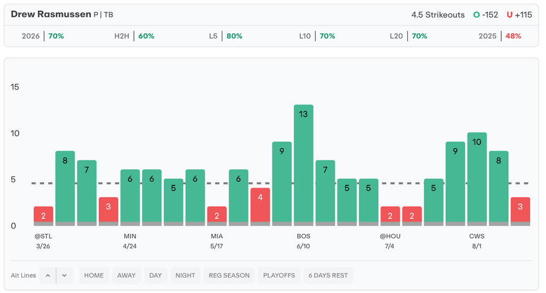The height and width of the screenshot is (293, 546).
Task: Open the 2026 season 70% stat
Action: coord(43,36)
